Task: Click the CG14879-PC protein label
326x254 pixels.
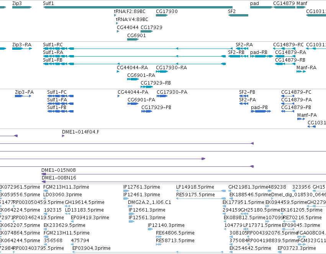Action: (296, 92)
